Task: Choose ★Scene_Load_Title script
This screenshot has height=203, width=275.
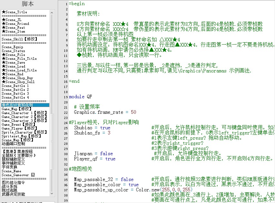Action: (19, 70)
